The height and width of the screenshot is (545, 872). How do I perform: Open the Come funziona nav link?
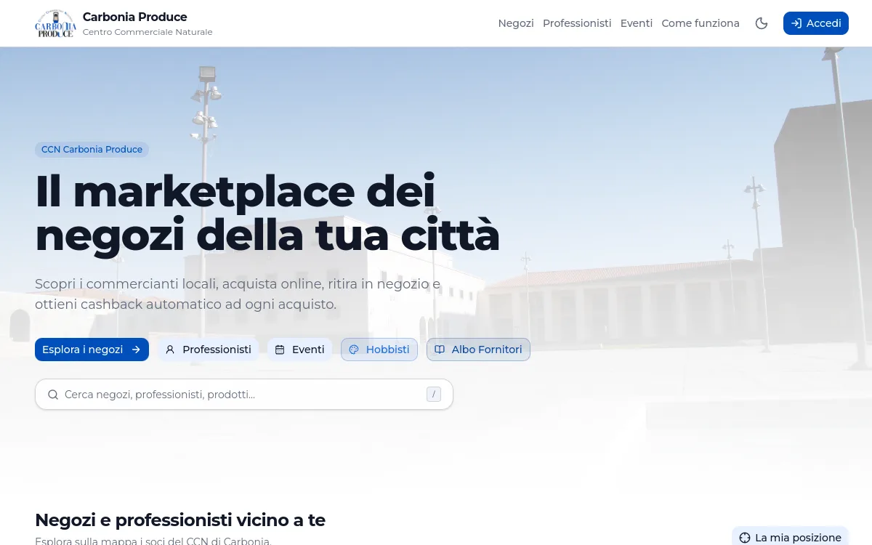701,23
